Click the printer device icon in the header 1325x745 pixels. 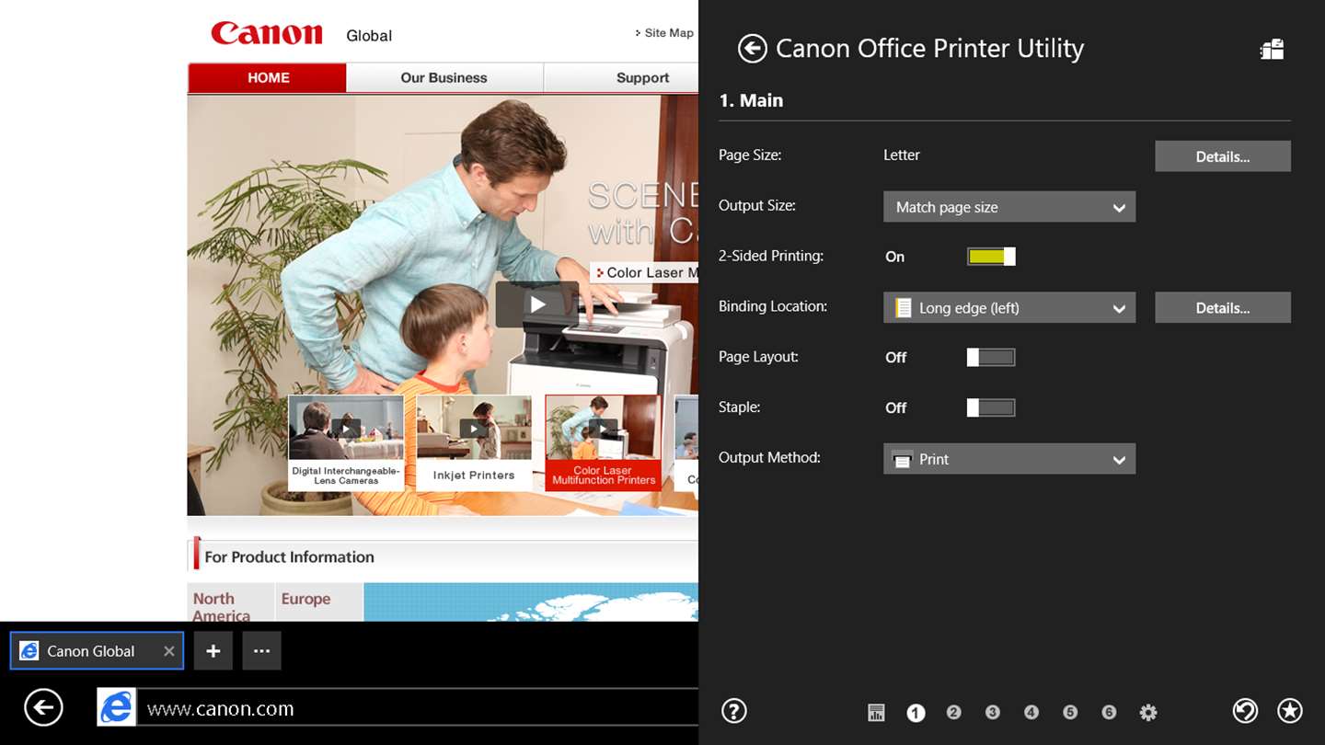point(1272,50)
